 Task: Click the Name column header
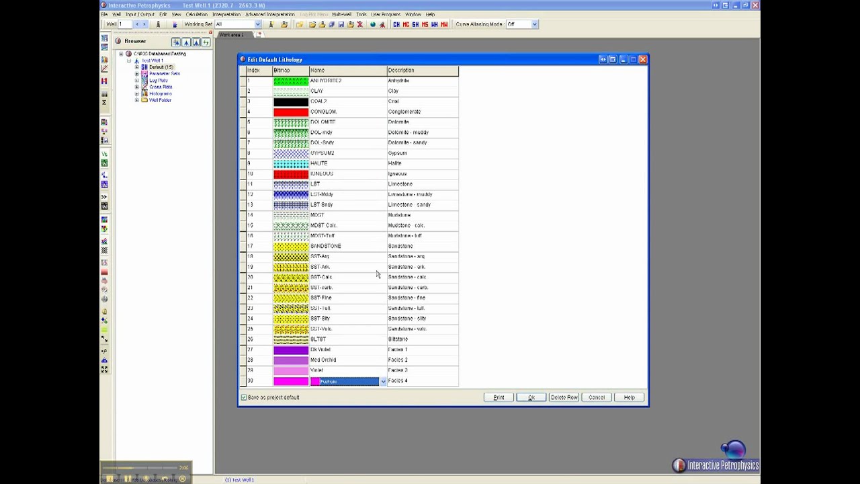tap(348, 70)
